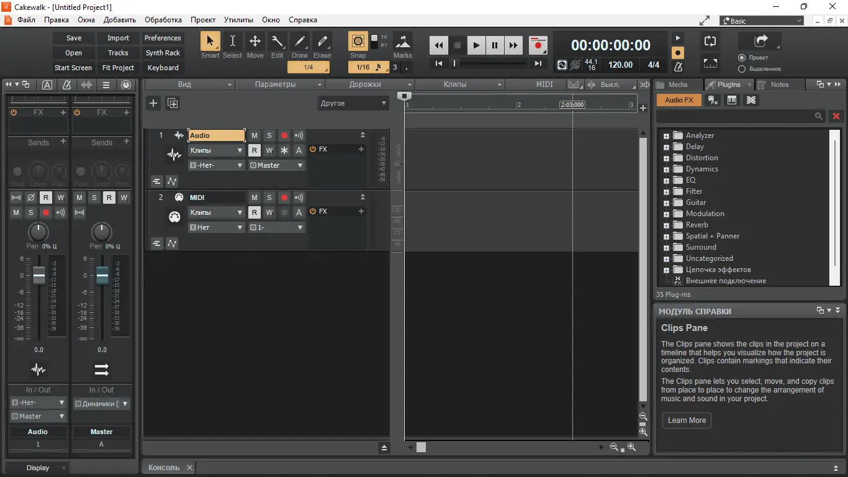Clear the plugin browser search with the red X
The width and height of the screenshot is (848, 477).
pos(836,116)
